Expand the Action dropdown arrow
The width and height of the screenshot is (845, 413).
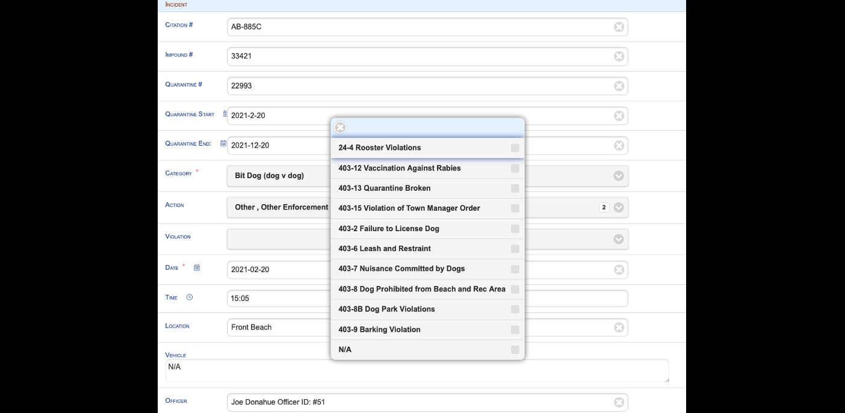[618, 208]
